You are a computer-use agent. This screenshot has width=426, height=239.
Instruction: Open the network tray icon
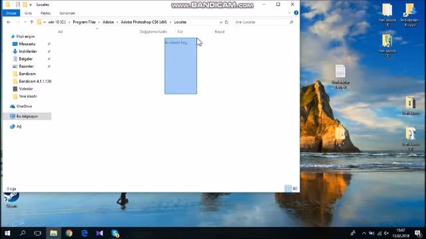click(x=379, y=233)
